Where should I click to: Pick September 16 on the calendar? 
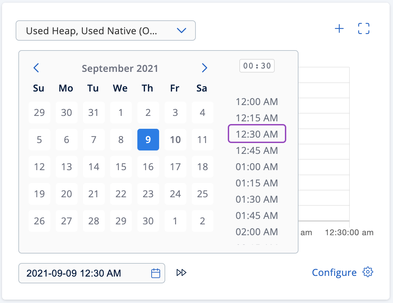tap(148, 167)
